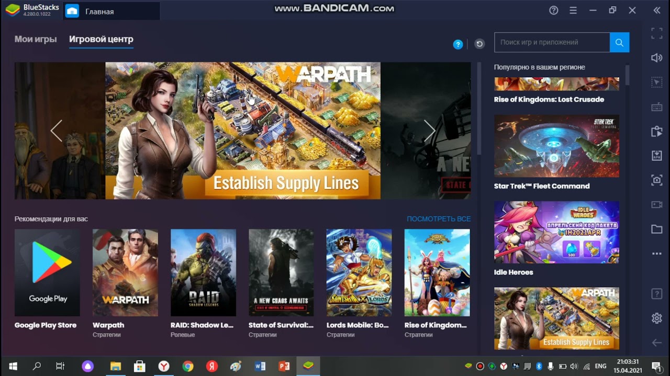Click the refresh icon beside search

[x=479, y=44]
